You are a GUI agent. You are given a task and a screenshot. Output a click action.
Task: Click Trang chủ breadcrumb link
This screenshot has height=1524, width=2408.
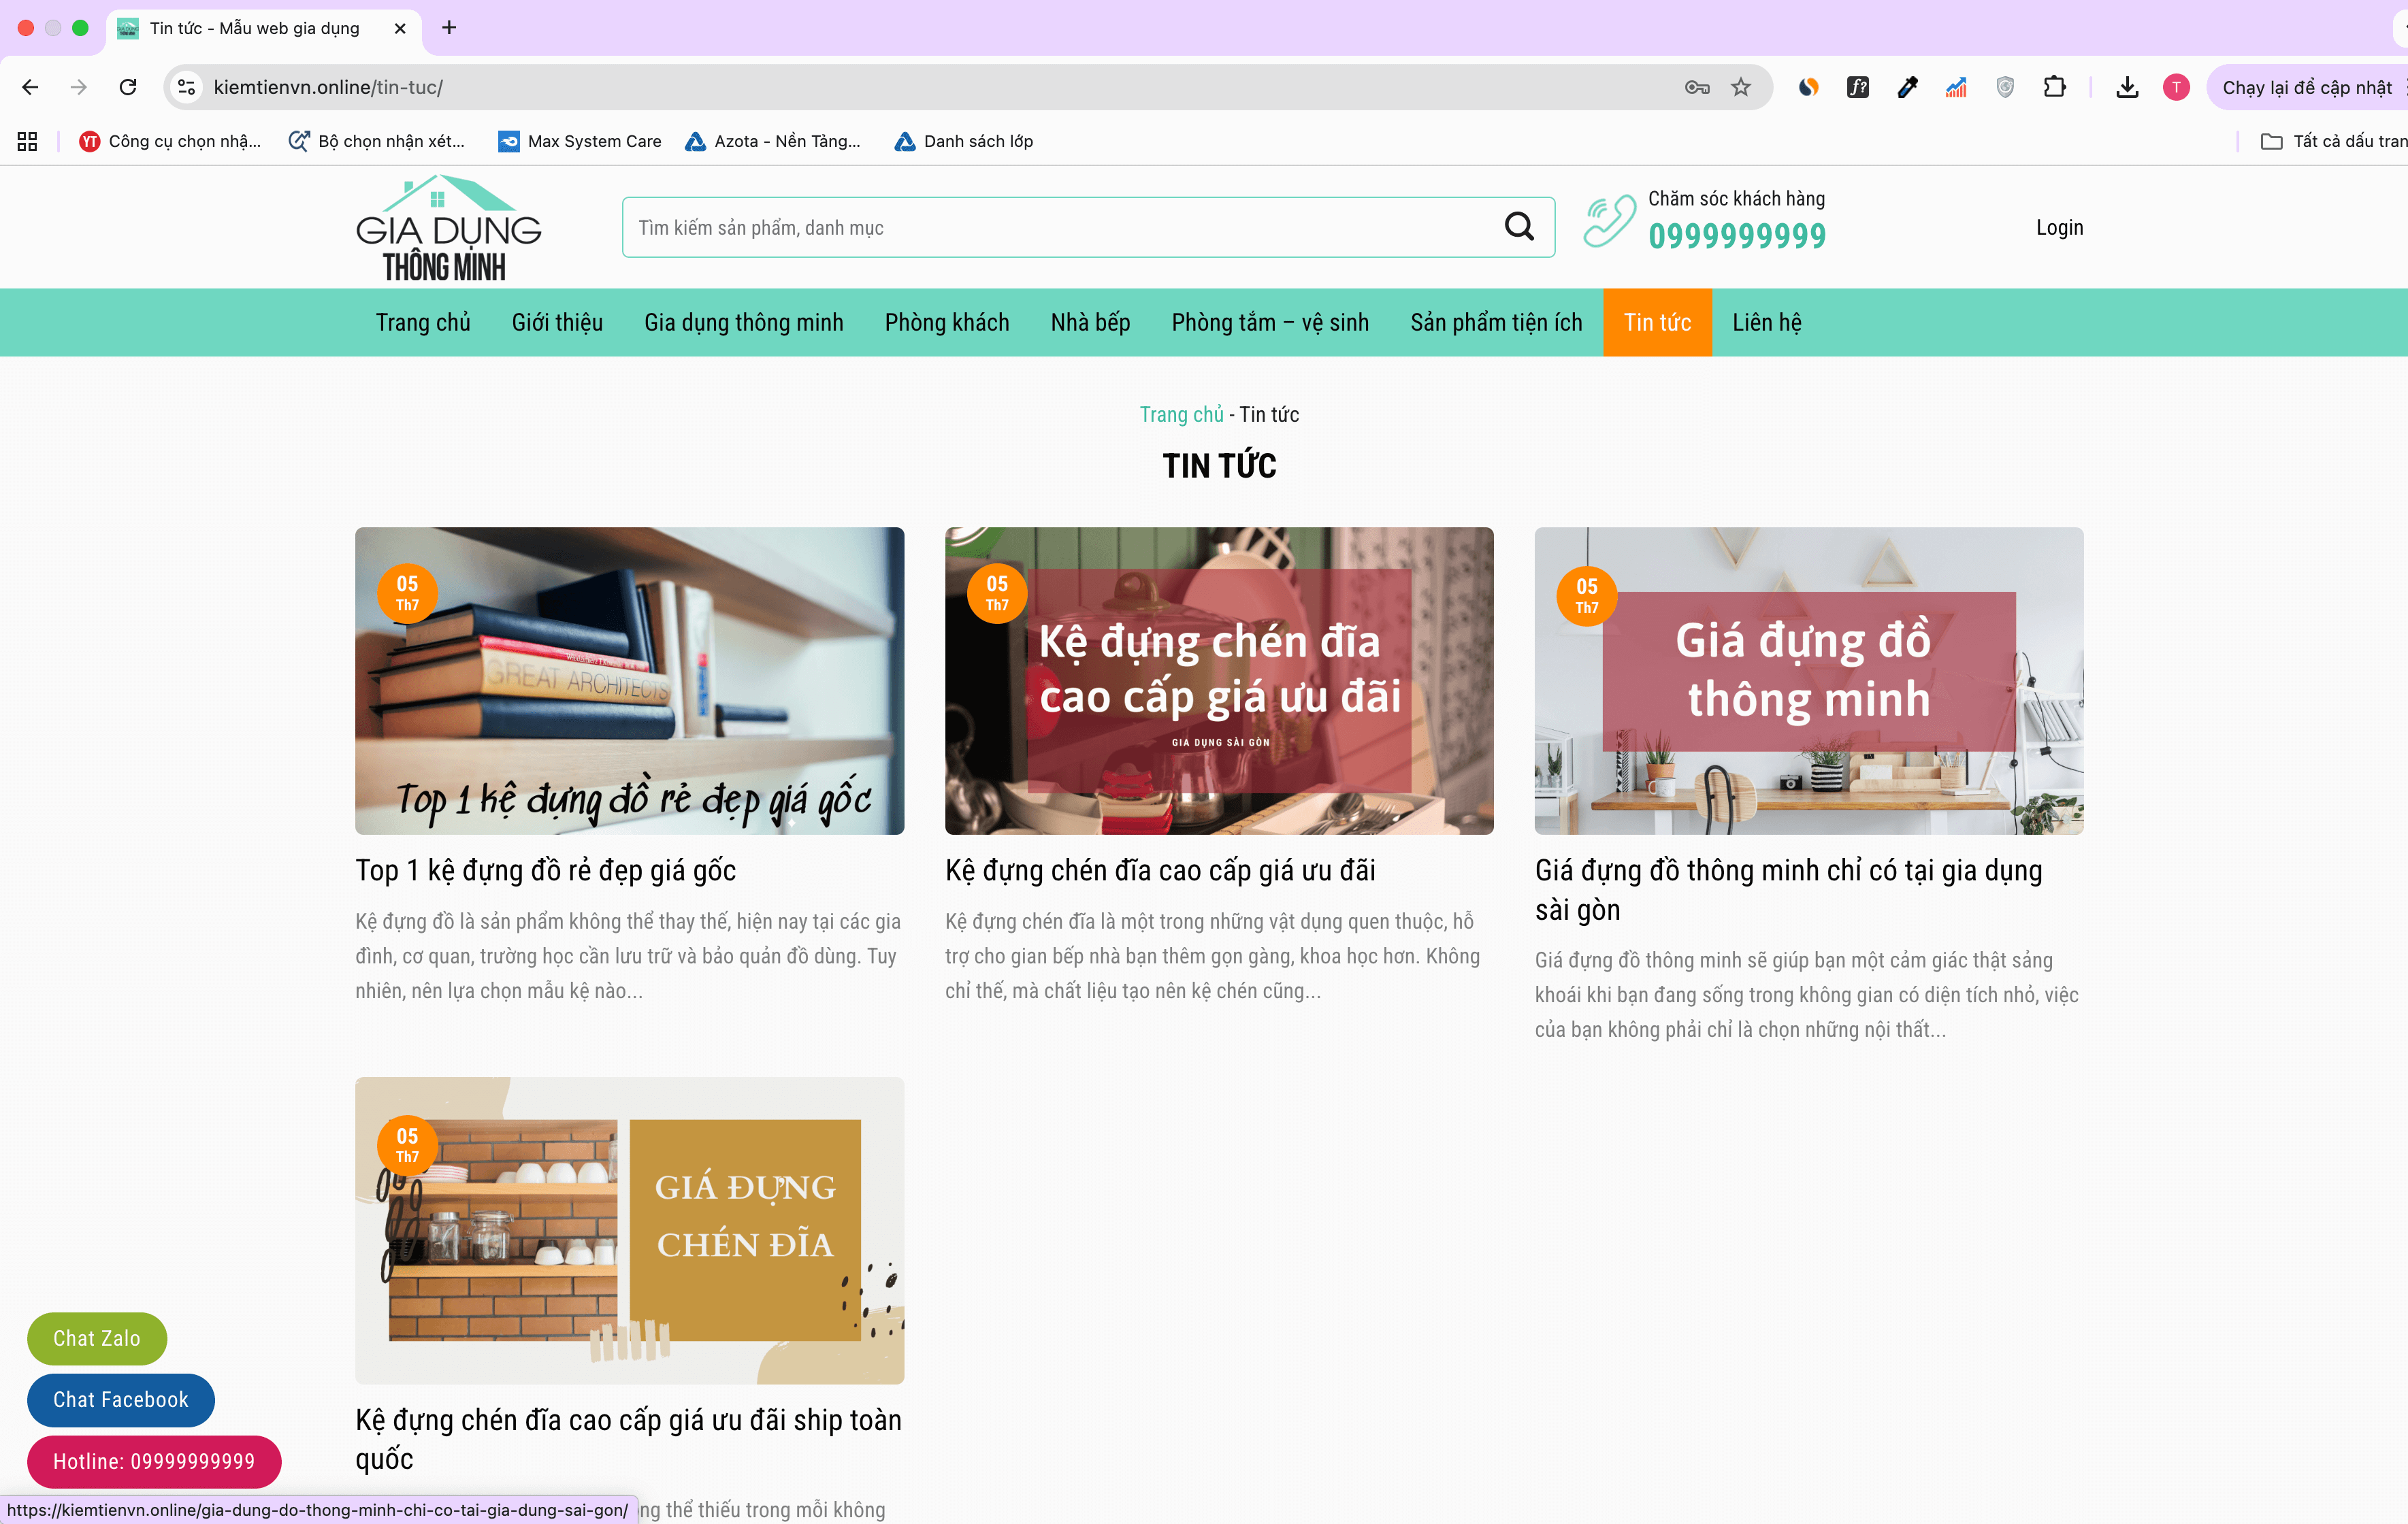click(1181, 414)
